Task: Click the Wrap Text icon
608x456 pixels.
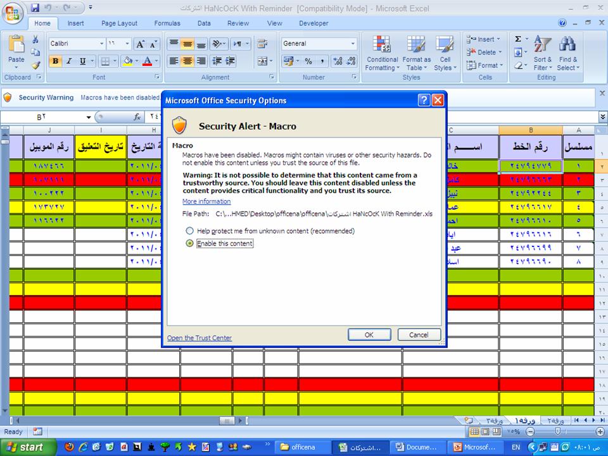Action: (x=262, y=44)
